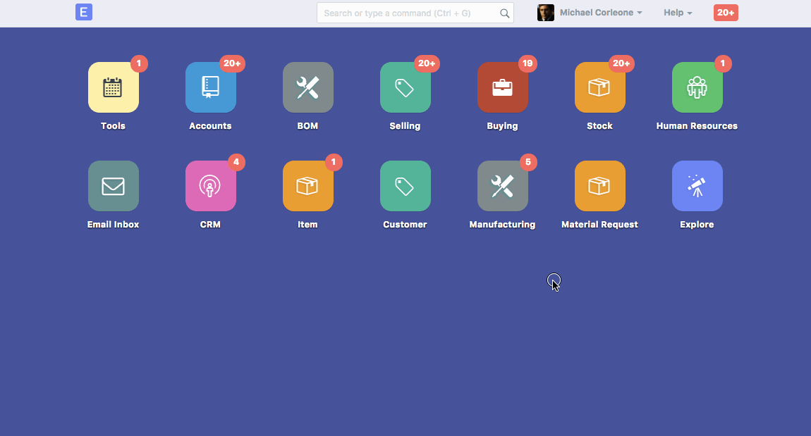Click the ERPNext E logo
Screen dimensions: 811x436
pos(84,12)
